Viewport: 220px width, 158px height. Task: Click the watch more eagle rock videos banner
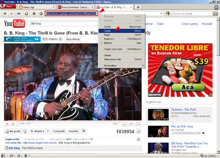(x=22, y=39)
